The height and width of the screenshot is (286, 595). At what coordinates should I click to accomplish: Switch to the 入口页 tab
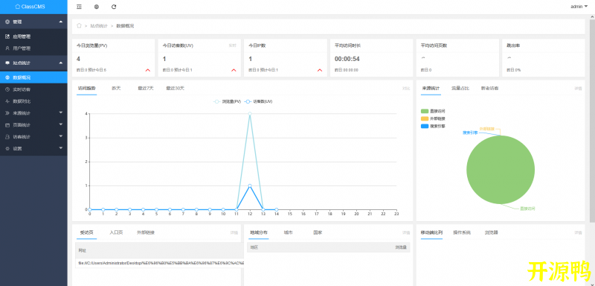116,232
